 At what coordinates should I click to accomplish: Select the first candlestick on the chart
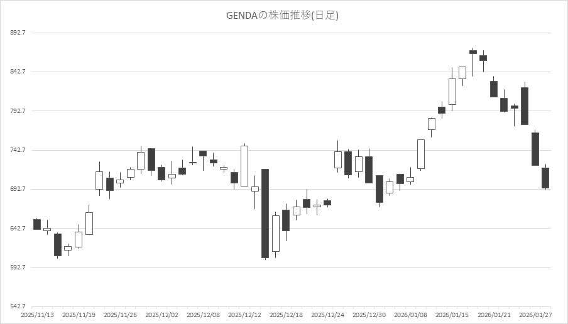coord(37,224)
